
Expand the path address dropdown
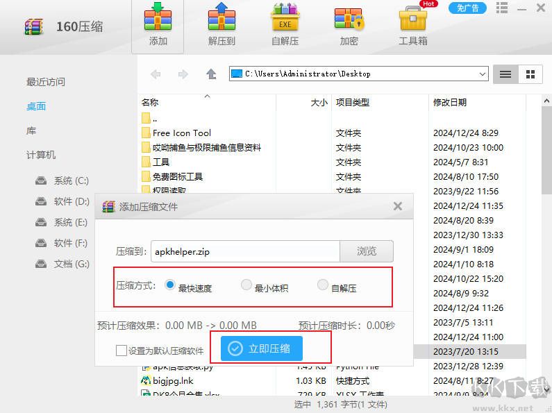pyautogui.click(x=483, y=74)
